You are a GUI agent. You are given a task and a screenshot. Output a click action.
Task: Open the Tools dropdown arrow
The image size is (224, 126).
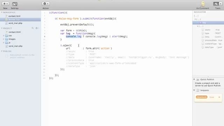pos(220,4)
